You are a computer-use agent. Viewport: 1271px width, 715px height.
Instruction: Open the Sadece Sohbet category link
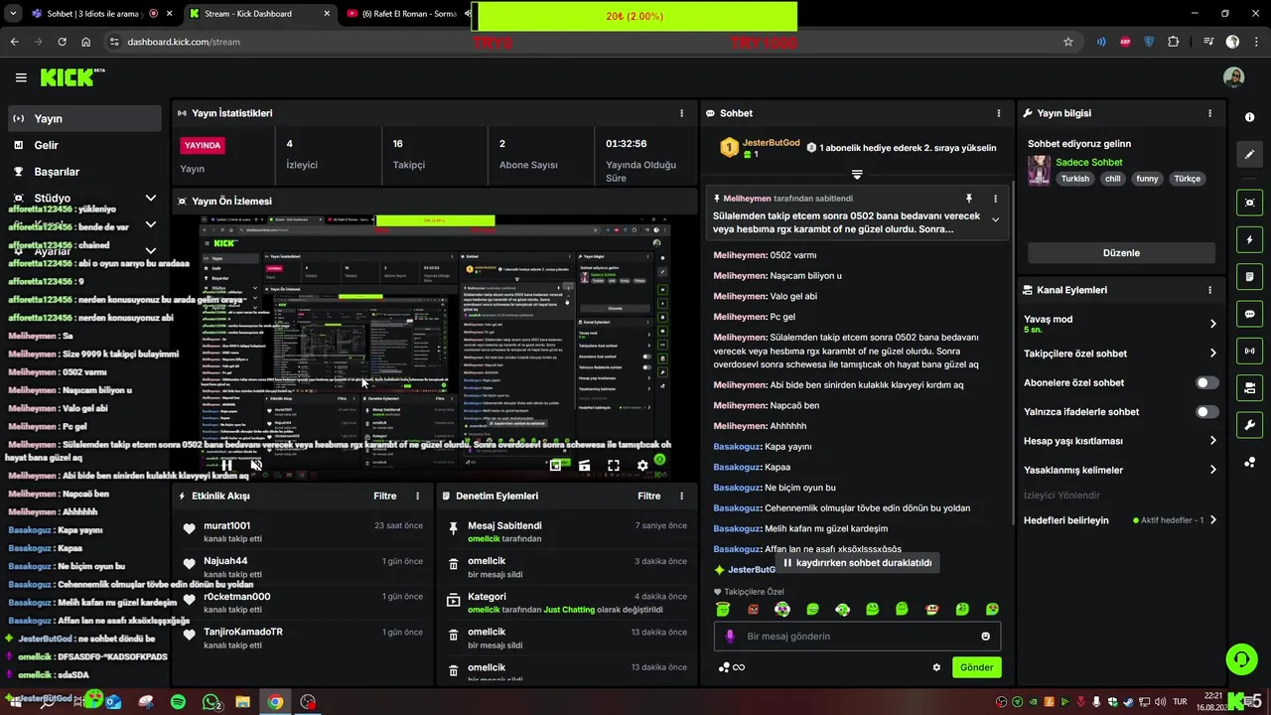click(x=1089, y=162)
